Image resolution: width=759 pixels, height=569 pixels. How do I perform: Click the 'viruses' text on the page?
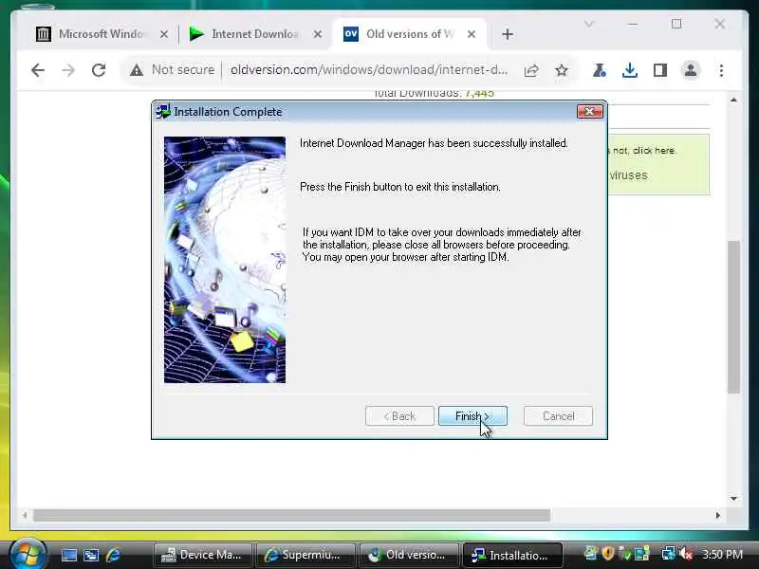coord(628,175)
